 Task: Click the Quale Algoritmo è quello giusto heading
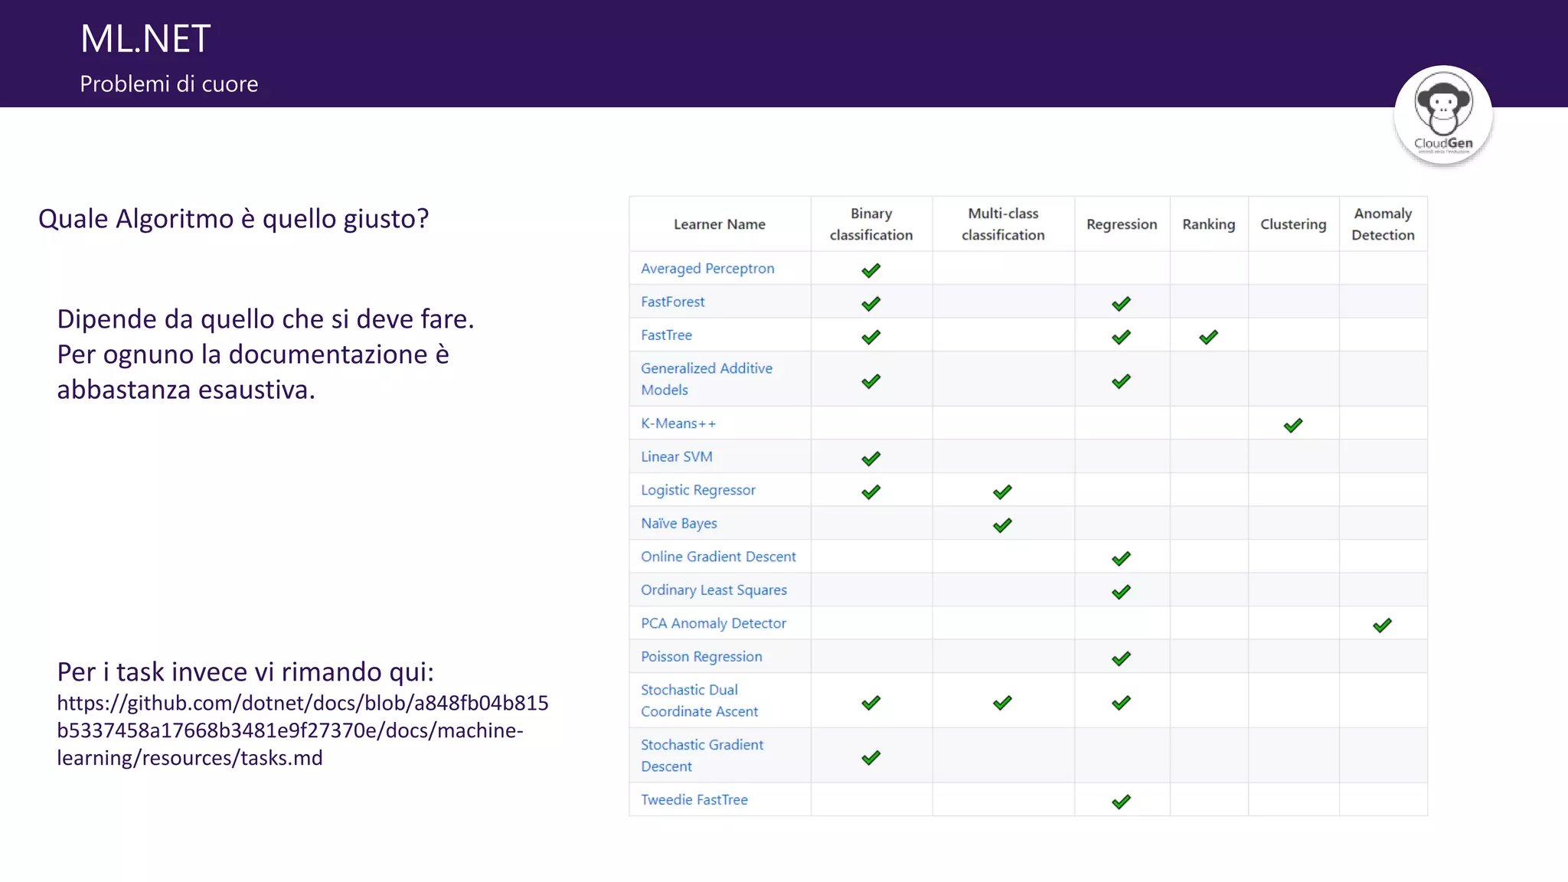(x=234, y=219)
